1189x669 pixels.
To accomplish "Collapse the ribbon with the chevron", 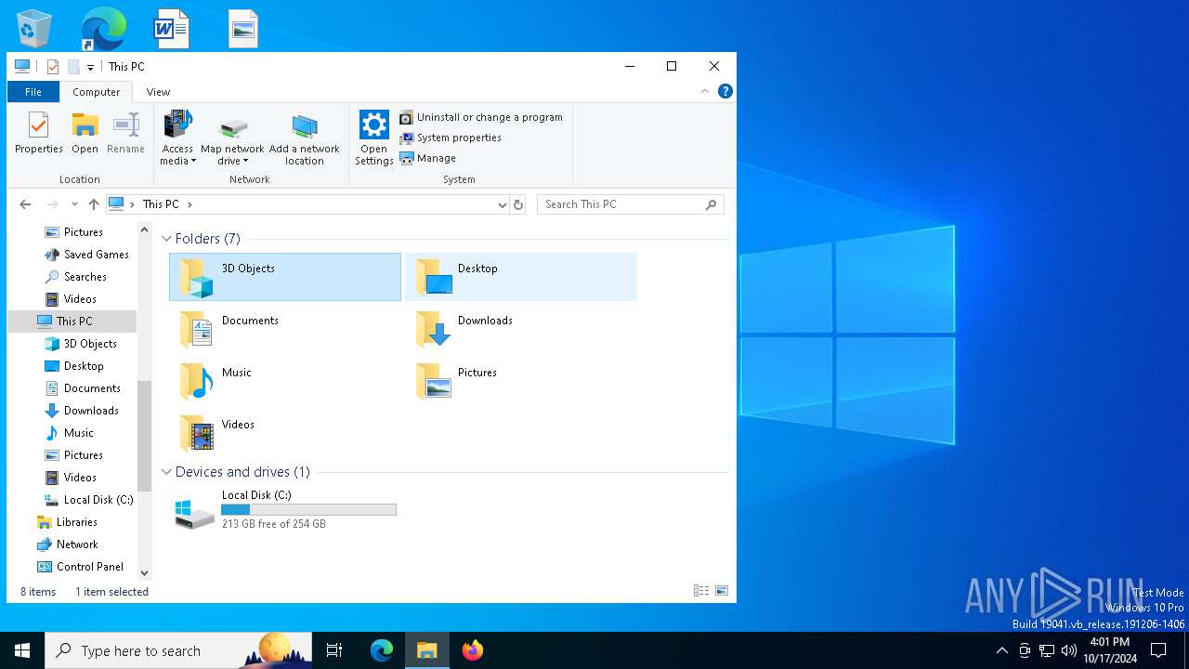I will (705, 91).
